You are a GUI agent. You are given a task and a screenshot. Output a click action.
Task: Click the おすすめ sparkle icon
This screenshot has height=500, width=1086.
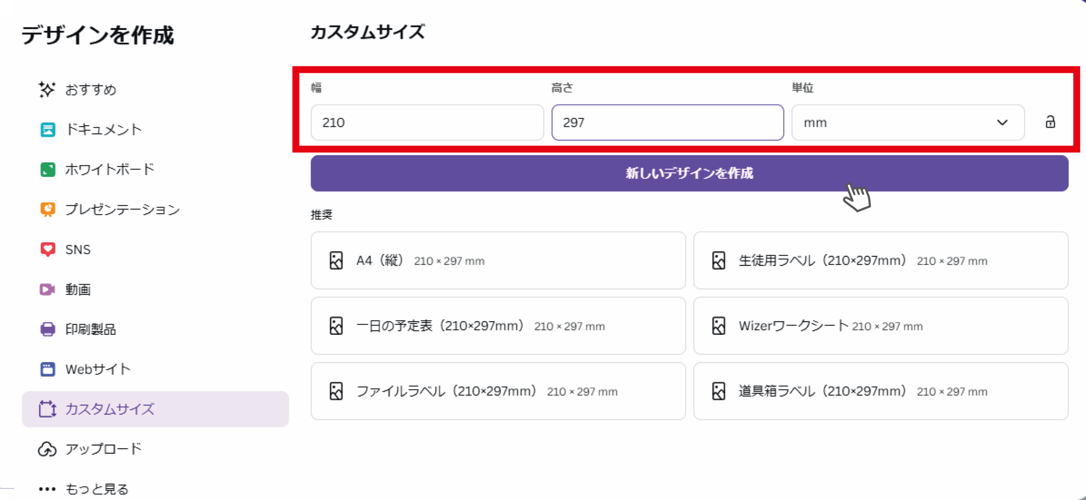pos(47,89)
